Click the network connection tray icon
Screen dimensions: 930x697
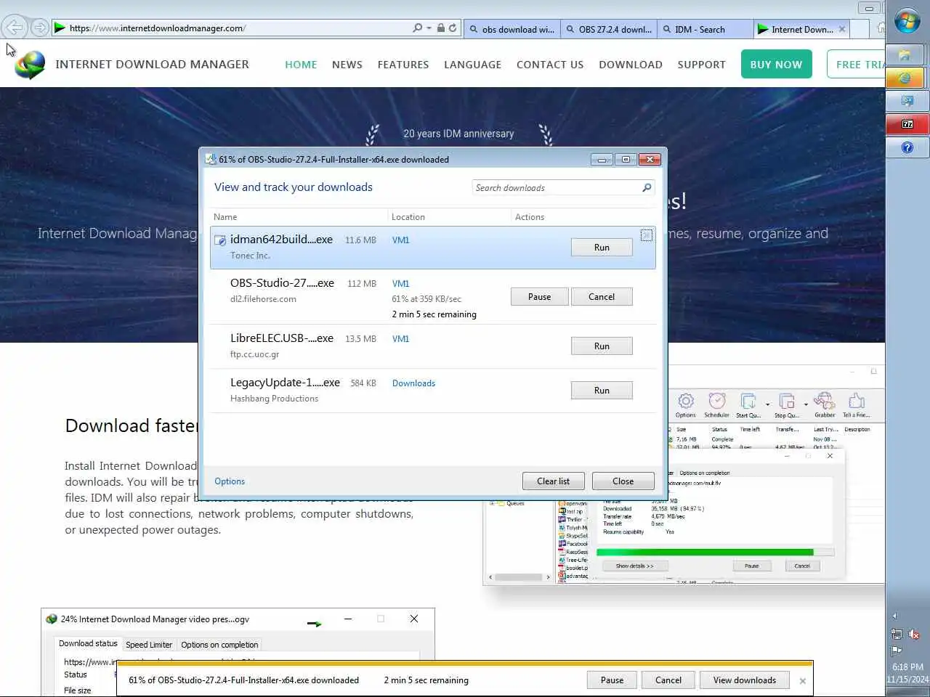(897, 635)
